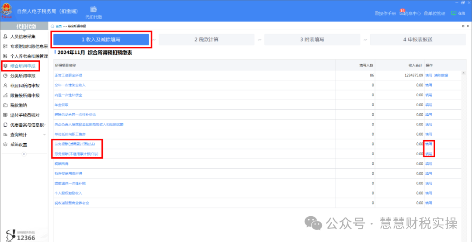This screenshot has width=472, height=242.
Task: Open the 正常工资薪金所得 item link
Action: [x=68, y=75]
